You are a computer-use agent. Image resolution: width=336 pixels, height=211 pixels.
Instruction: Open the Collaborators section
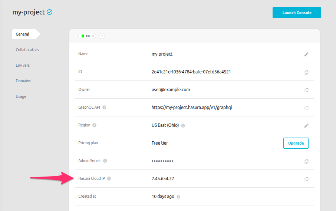tap(27, 50)
